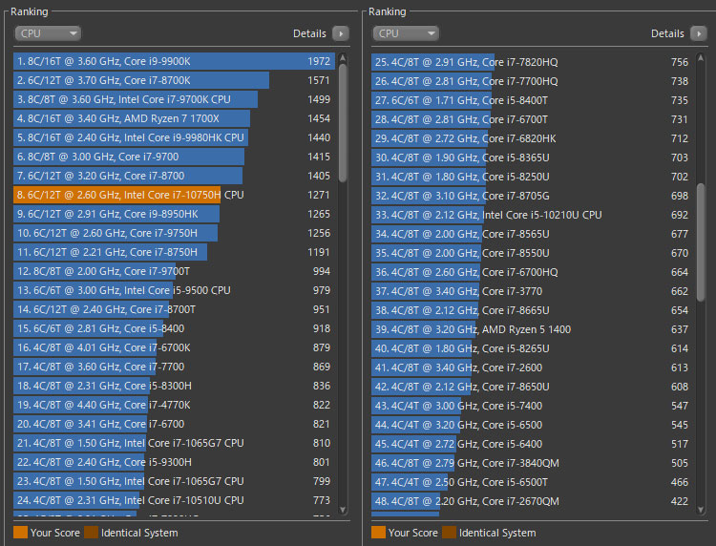This screenshot has width=716, height=546.
Task: Click Details arrow button in right panel
Action: [699, 33]
